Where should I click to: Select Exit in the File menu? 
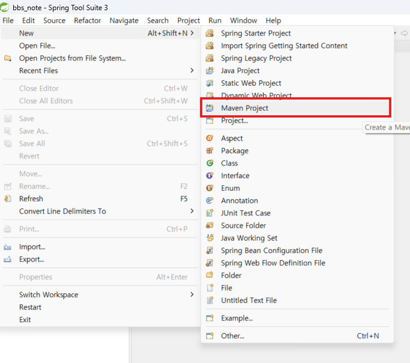[25, 320]
